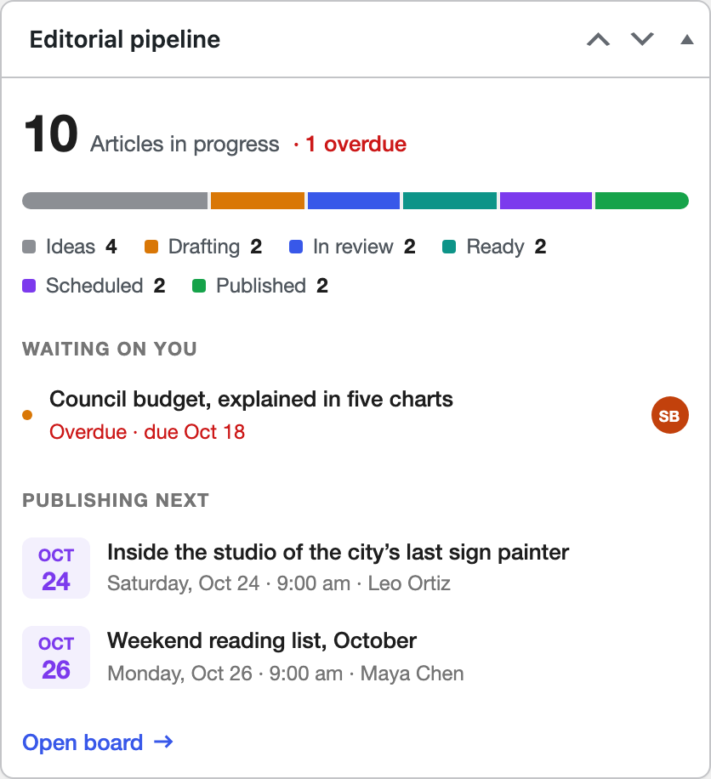
Task: Select the green Published bar segment
Action: [x=642, y=201]
